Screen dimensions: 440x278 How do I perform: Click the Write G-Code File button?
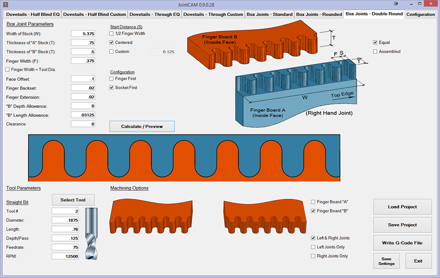coord(402,243)
